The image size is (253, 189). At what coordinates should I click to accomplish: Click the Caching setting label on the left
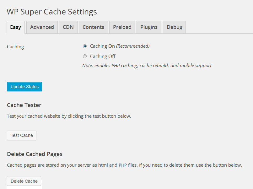pyautogui.click(x=15, y=47)
